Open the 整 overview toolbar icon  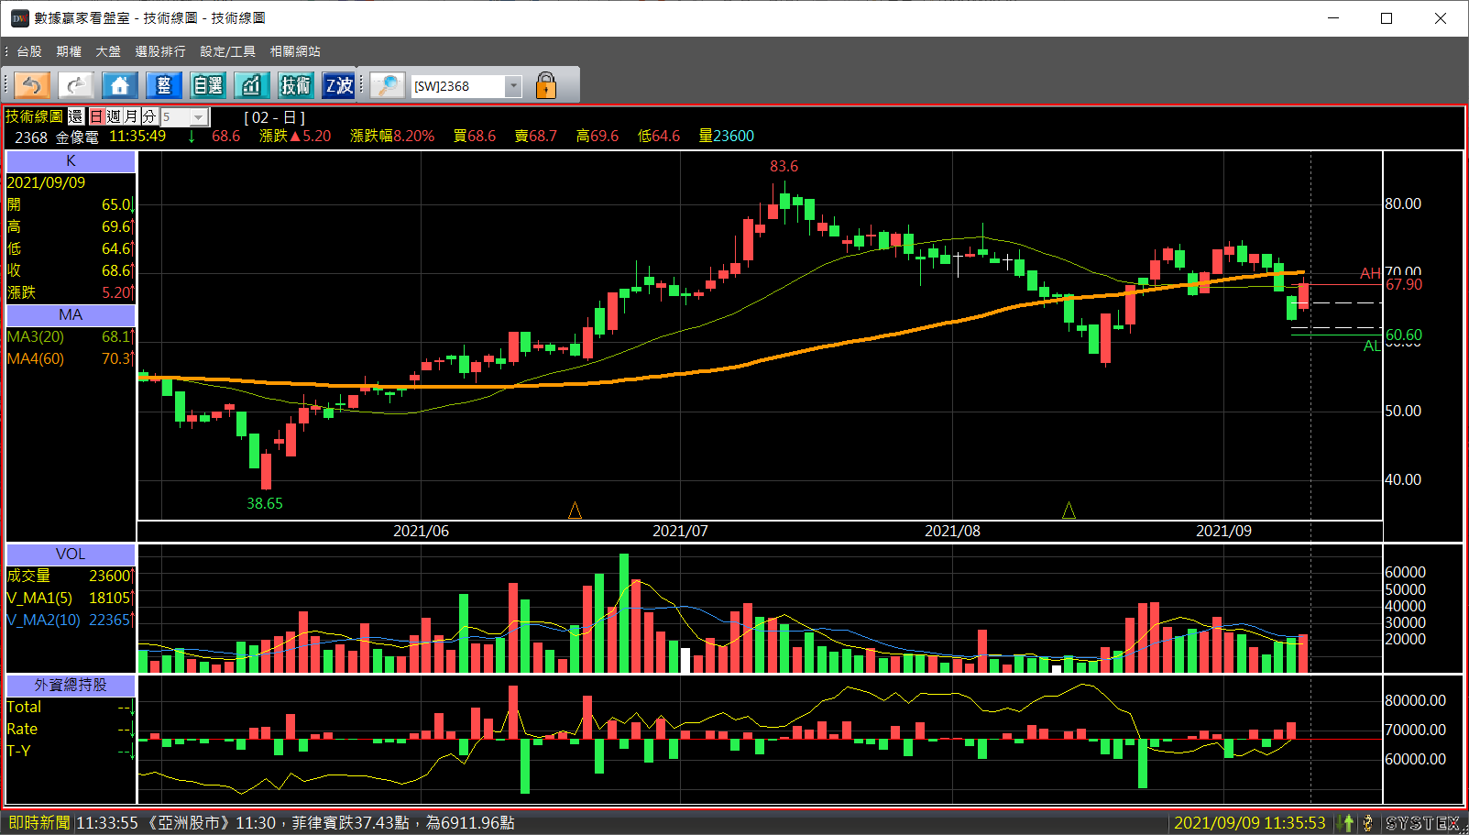pos(164,85)
